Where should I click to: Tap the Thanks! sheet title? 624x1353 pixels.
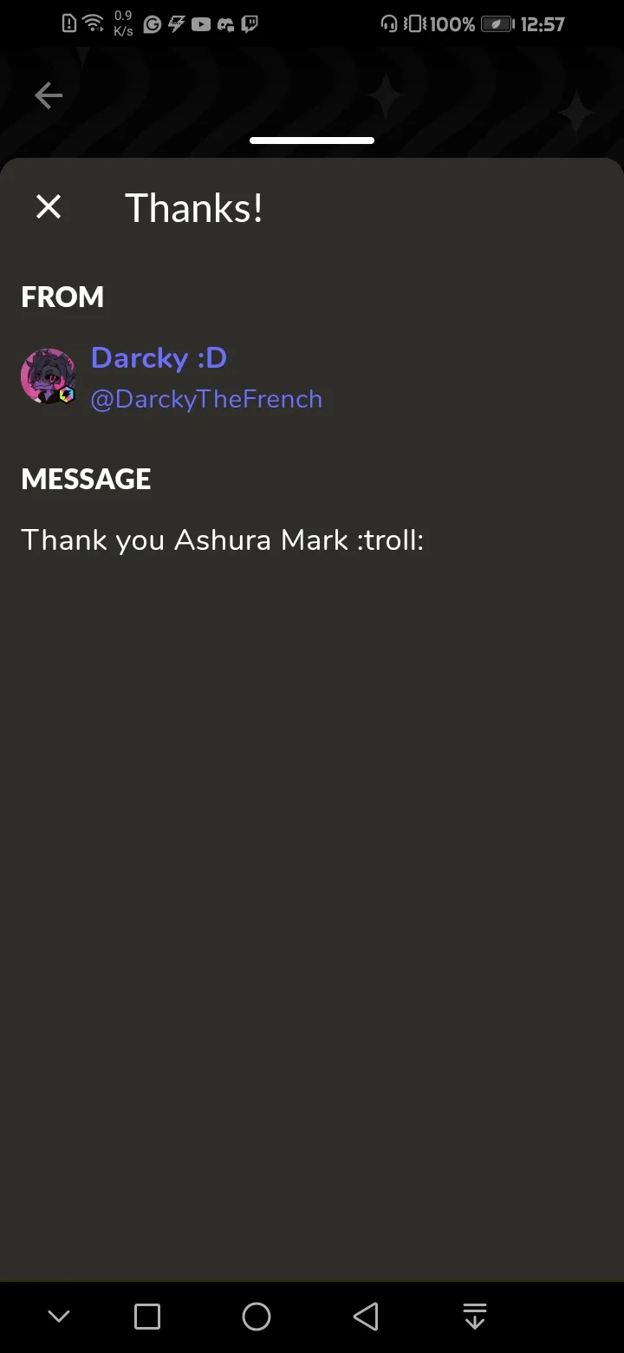[x=194, y=208]
